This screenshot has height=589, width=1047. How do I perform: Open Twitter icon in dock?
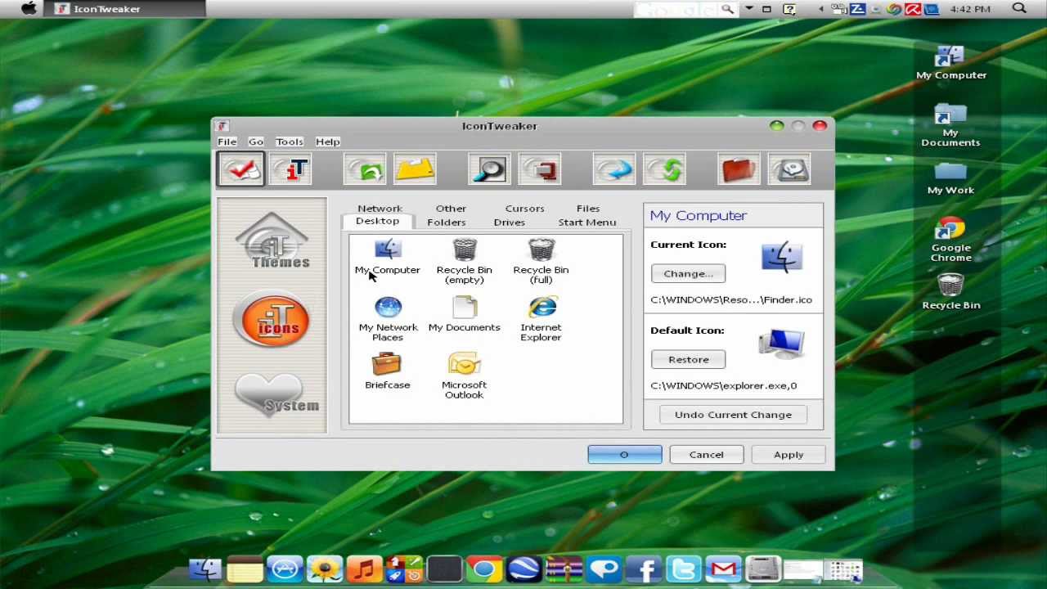683,569
